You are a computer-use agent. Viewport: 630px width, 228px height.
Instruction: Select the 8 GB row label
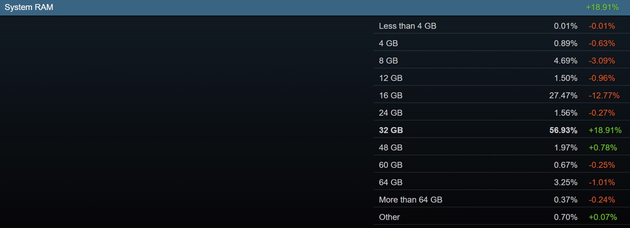tap(387, 60)
